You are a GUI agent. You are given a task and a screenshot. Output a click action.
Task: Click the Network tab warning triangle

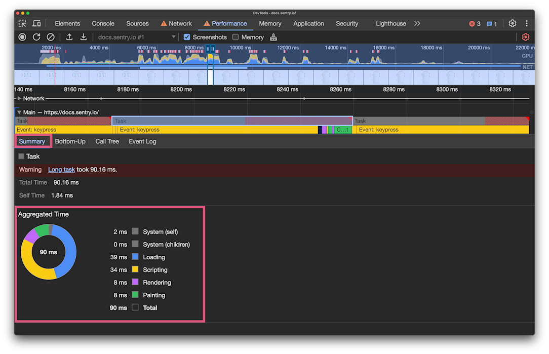point(164,23)
